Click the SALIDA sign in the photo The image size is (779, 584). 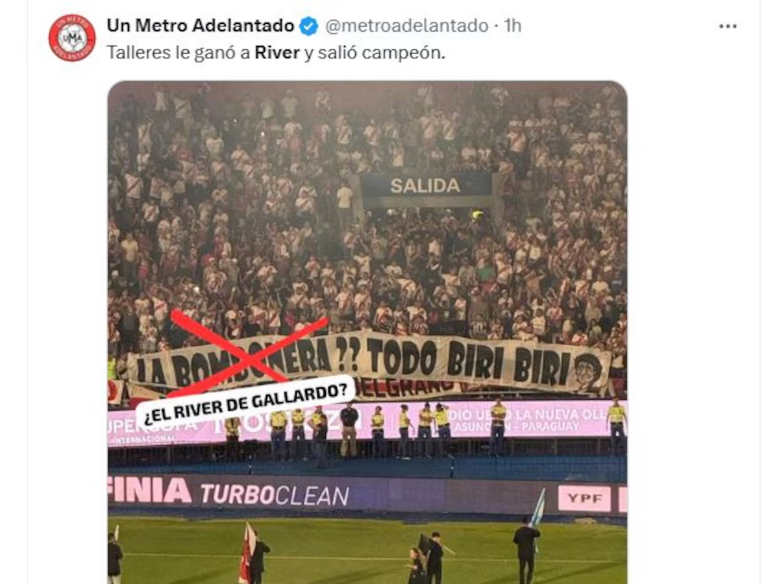coord(426,186)
